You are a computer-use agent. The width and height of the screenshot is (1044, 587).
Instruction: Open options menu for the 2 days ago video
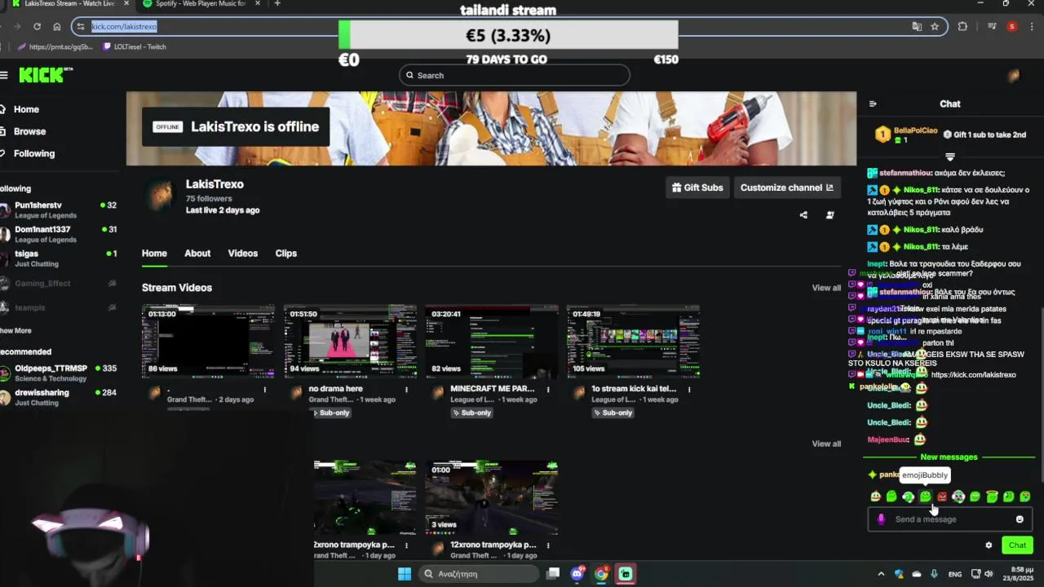click(264, 389)
